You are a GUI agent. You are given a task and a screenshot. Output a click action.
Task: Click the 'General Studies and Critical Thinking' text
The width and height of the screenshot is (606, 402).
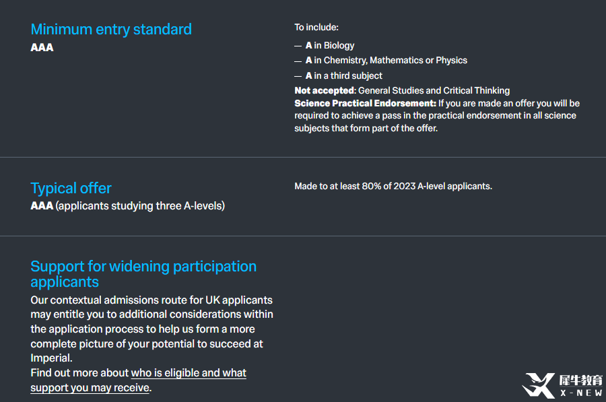(x=434, y=90)
